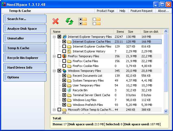Uncheck System Temporary Files checkbox
The width and height of the screenshot is (173, 131).
point(64,80)
